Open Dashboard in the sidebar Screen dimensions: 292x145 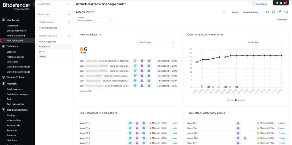pyautogui.click(x=12, y=26)
